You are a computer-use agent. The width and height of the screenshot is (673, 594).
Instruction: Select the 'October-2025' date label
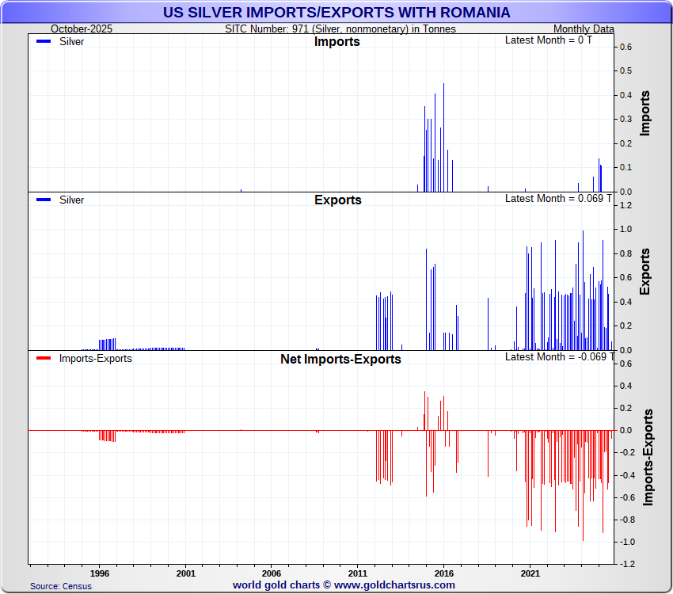pos(82,29)
